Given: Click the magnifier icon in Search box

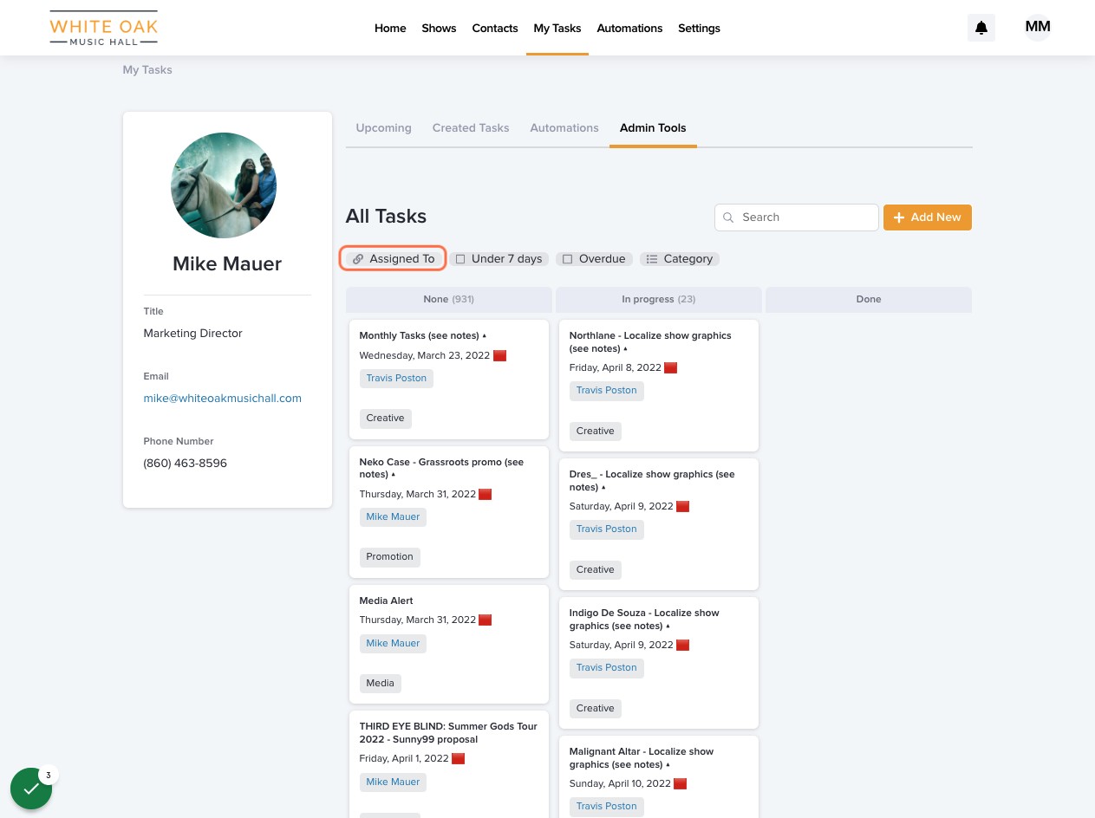Looking at the screenshot, I should point(728,217).
